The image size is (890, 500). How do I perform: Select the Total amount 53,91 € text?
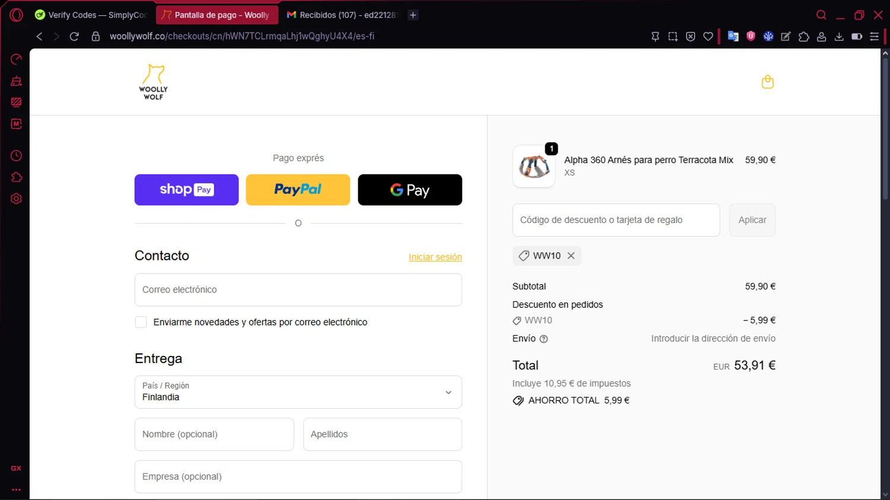tap(755, 365)
